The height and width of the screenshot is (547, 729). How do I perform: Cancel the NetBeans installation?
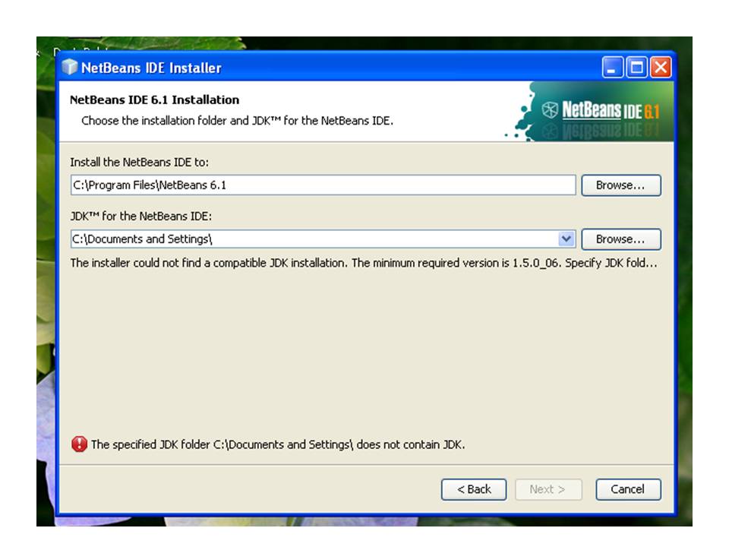click(628, 489)
